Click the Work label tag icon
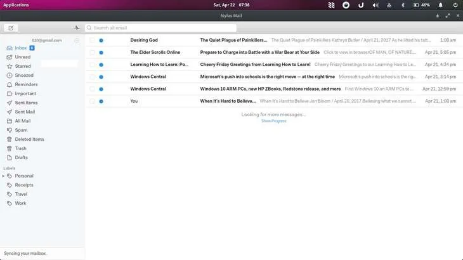The height and width of the screenshot is (260, 463). coord(10,204)
